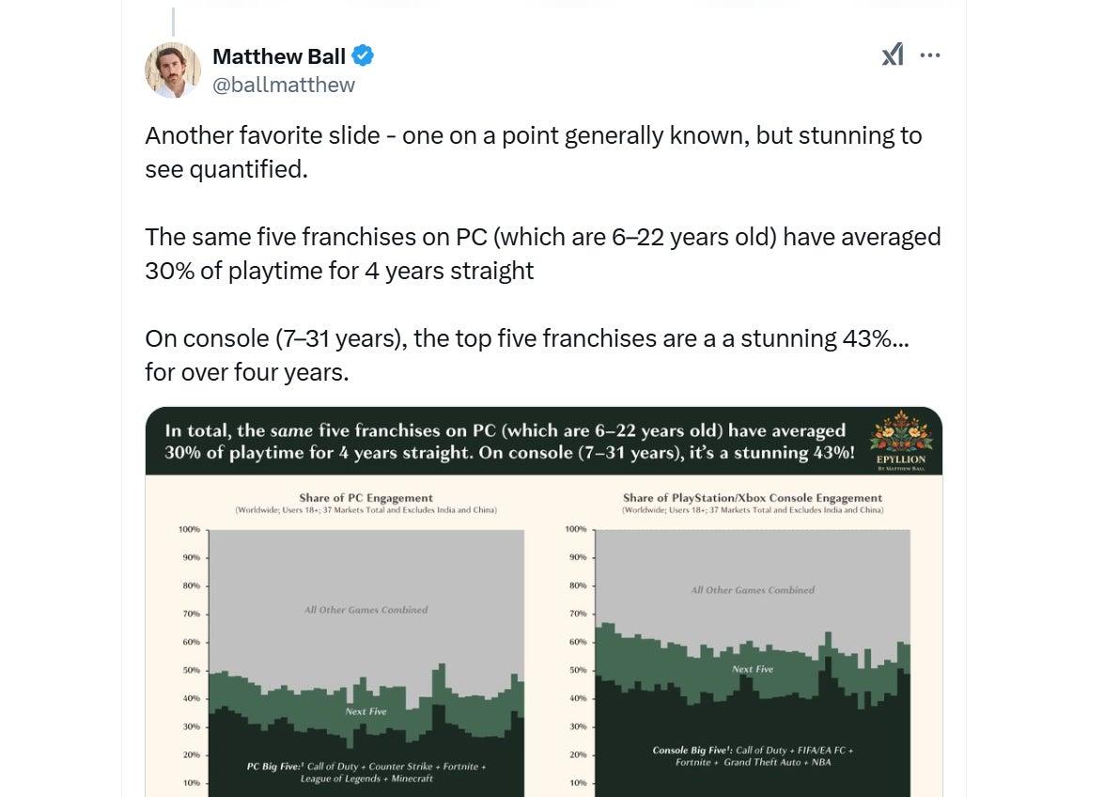Click the verified badge to toggle its info popup
Image resolution: width=1120 pixels, height=797 pixels.
pyautogui.click(x=365, y=55)
